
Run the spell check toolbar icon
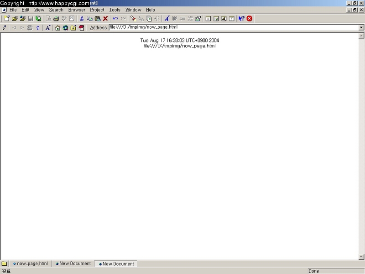pyautogui.click(x=64, y=19)
